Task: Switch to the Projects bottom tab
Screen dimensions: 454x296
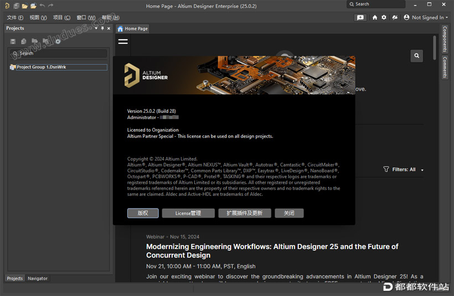Action: point(15,278)
